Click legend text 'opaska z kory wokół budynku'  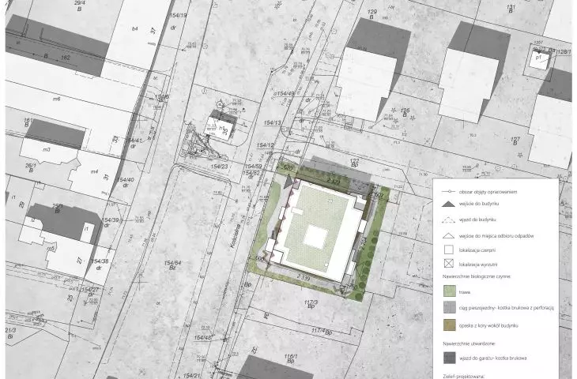[x=488, y=325]
